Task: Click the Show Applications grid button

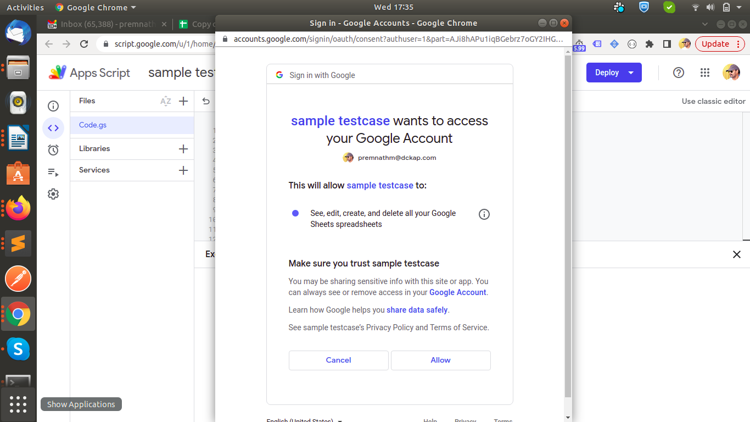Action: 18,404
